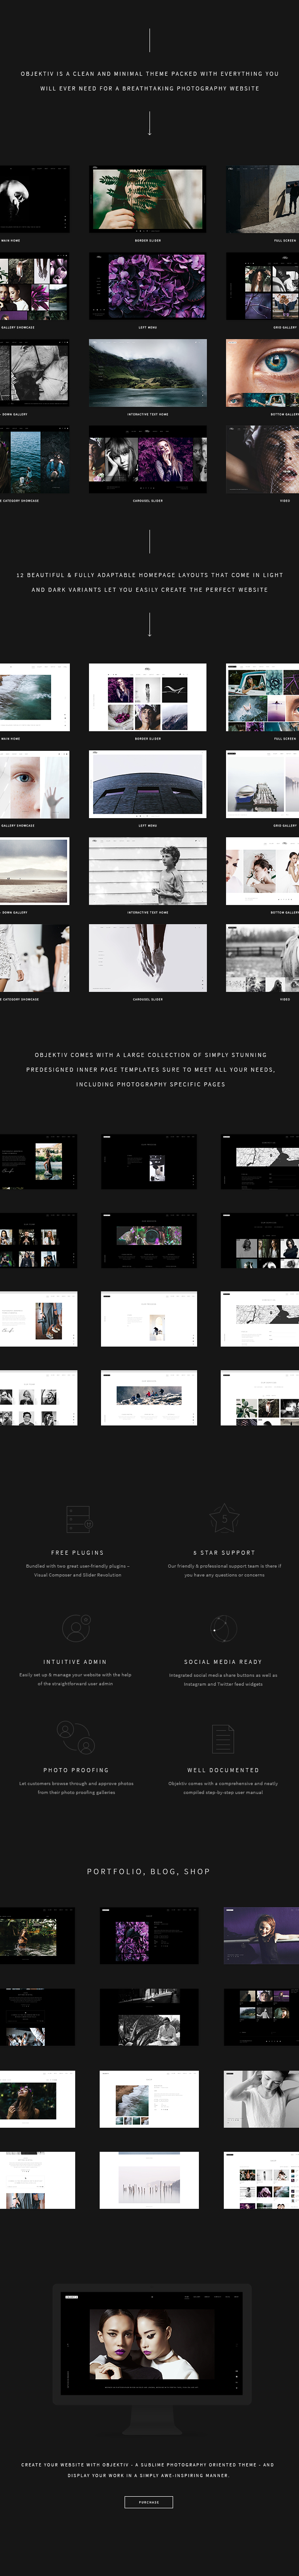This screenshot has width=299, height=2576.
Task: Open the dark inner page thumbnail with map
Action: pos(260,1162)
